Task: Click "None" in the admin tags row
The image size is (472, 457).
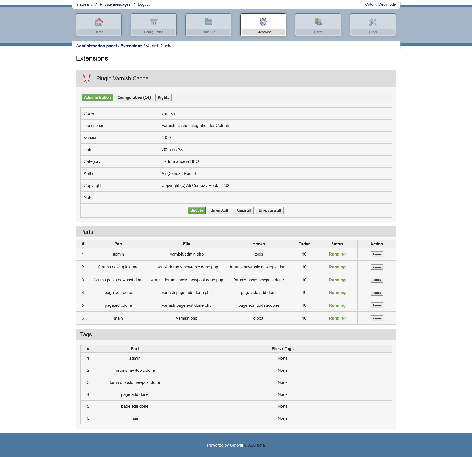Action: 282,358
